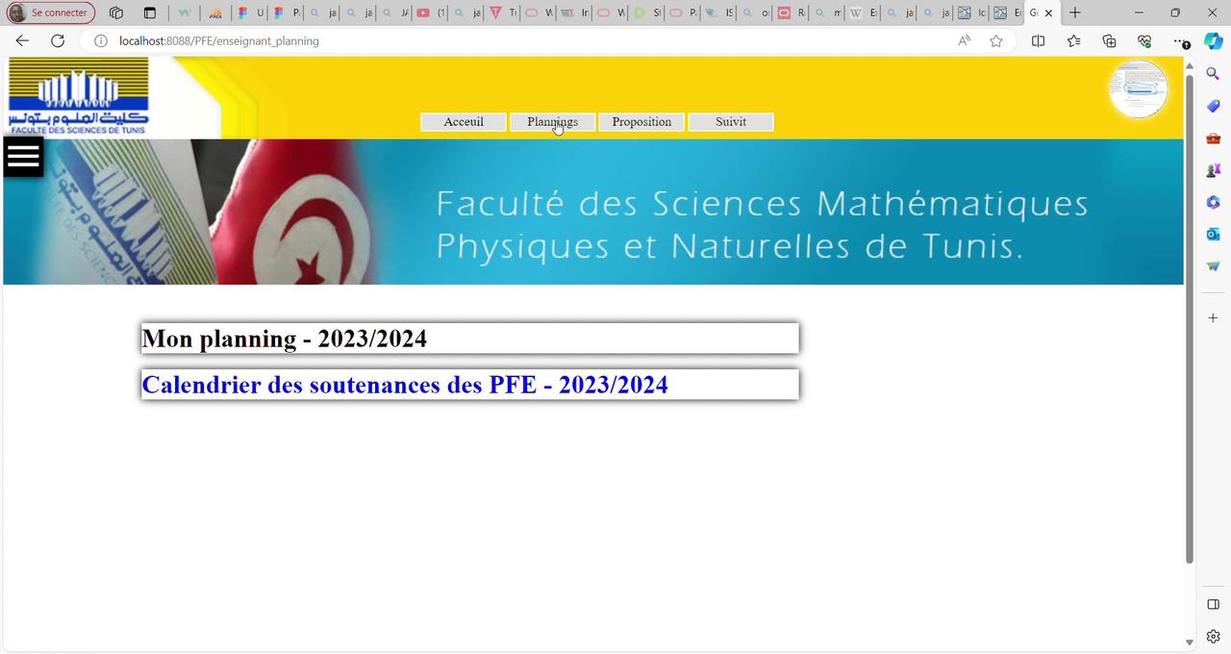Select the Proposition navigation item

coord(641,121)
